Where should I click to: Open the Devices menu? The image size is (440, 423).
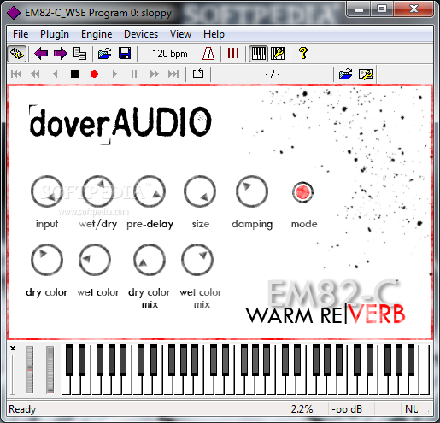pos(141,34)
